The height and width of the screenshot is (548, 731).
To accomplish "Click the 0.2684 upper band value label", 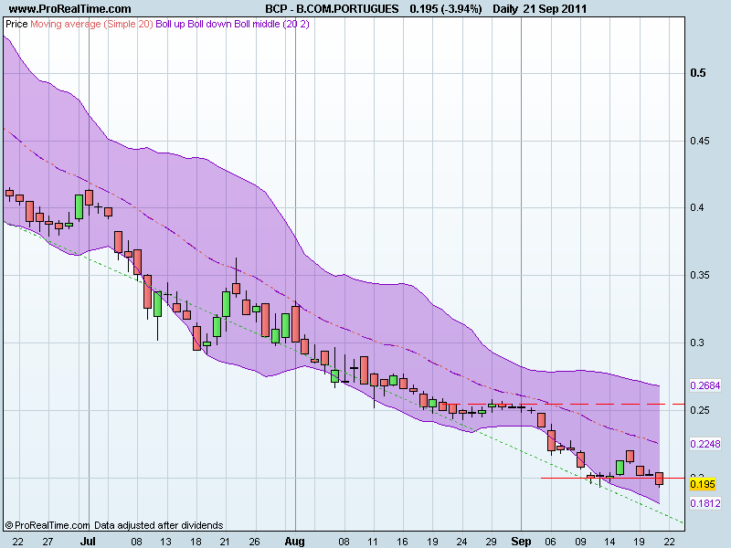I will 705,385.
